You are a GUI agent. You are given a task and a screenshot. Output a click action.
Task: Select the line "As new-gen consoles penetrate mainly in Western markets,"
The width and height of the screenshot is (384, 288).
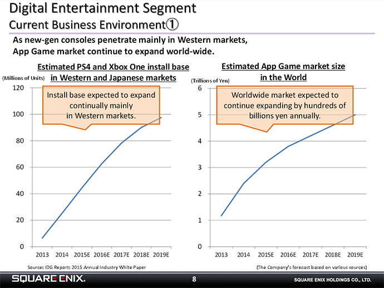tap(130, 40)
